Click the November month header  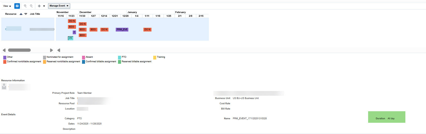(63, 12)
